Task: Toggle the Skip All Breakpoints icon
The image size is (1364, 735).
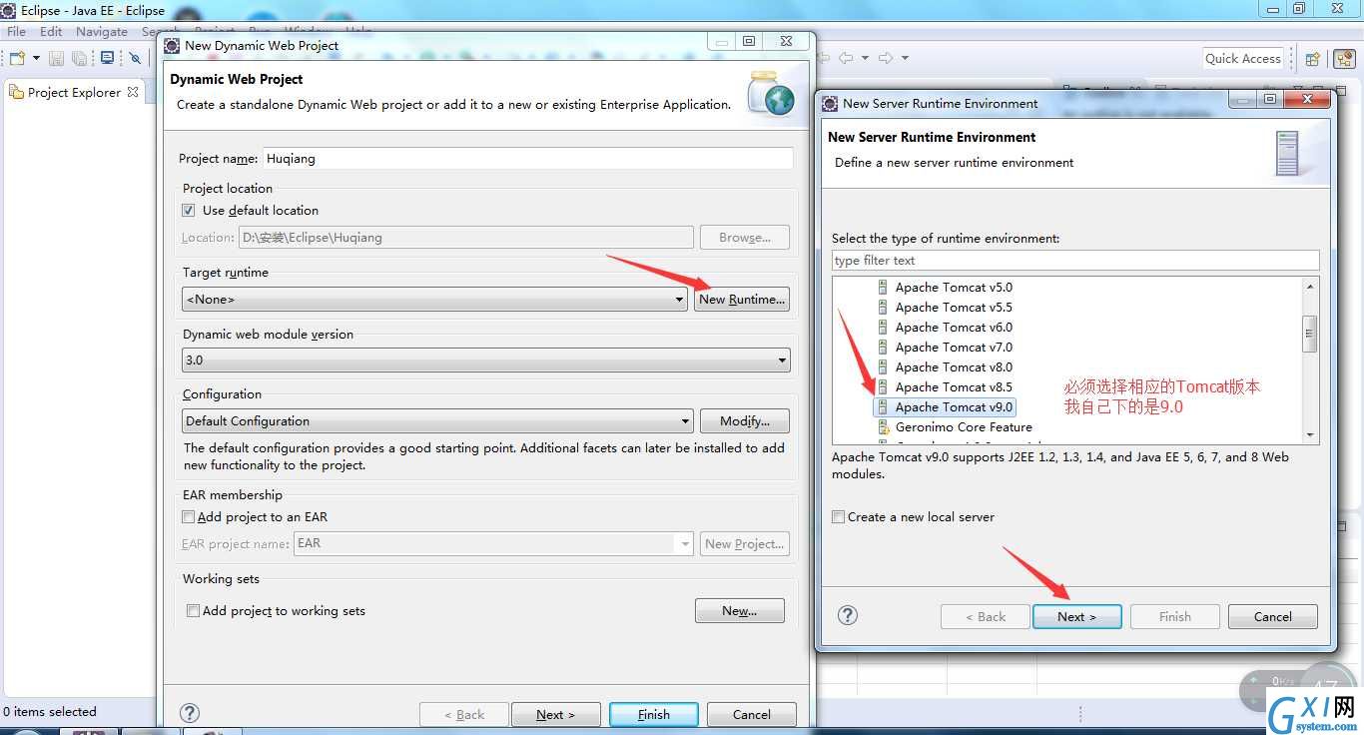Action: click(136, 58)
